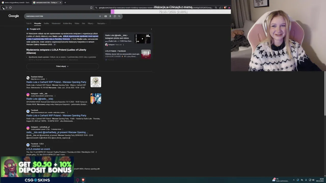The height and width of the screenshot is (183, 326).
Task: Click the browser forward arrow
Action: [7, 8]
